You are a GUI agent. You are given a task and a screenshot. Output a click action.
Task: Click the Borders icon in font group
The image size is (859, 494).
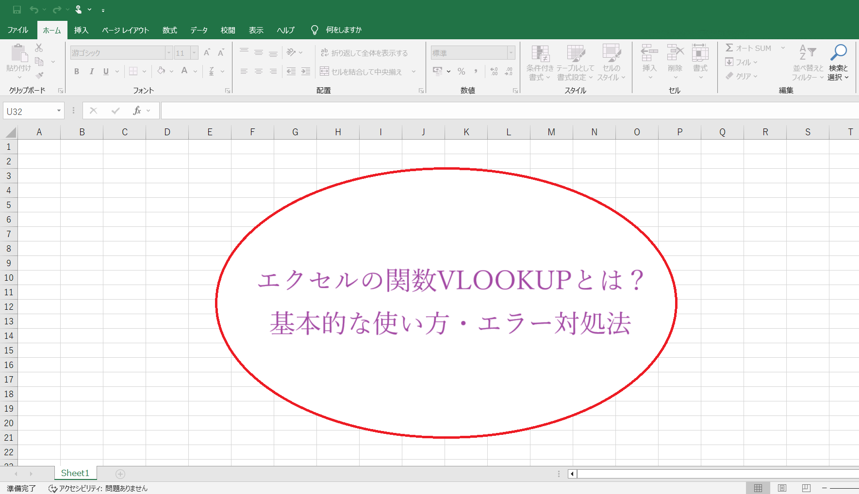click(x=133, y=71)
